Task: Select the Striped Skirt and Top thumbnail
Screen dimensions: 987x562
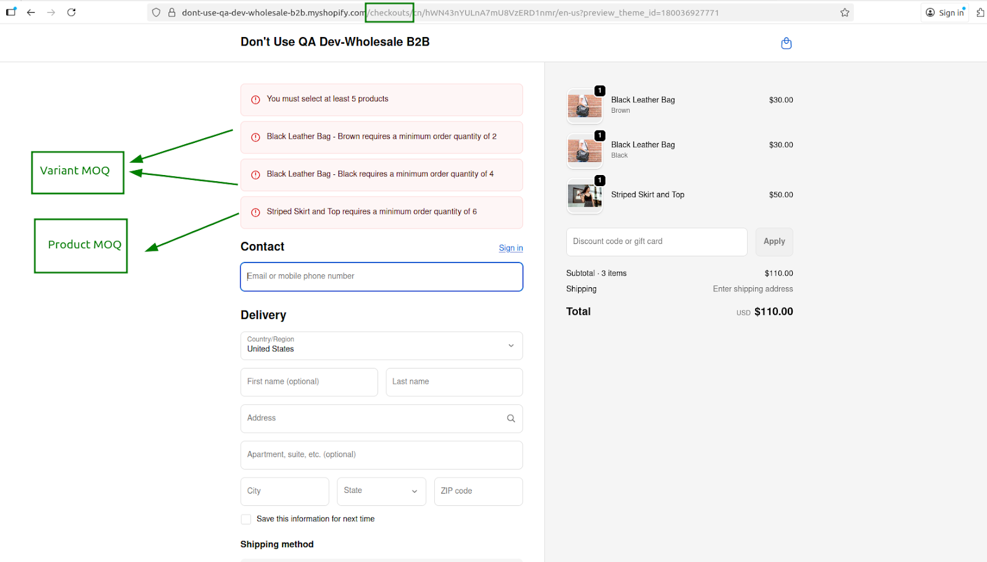Action: click(584, 195)
